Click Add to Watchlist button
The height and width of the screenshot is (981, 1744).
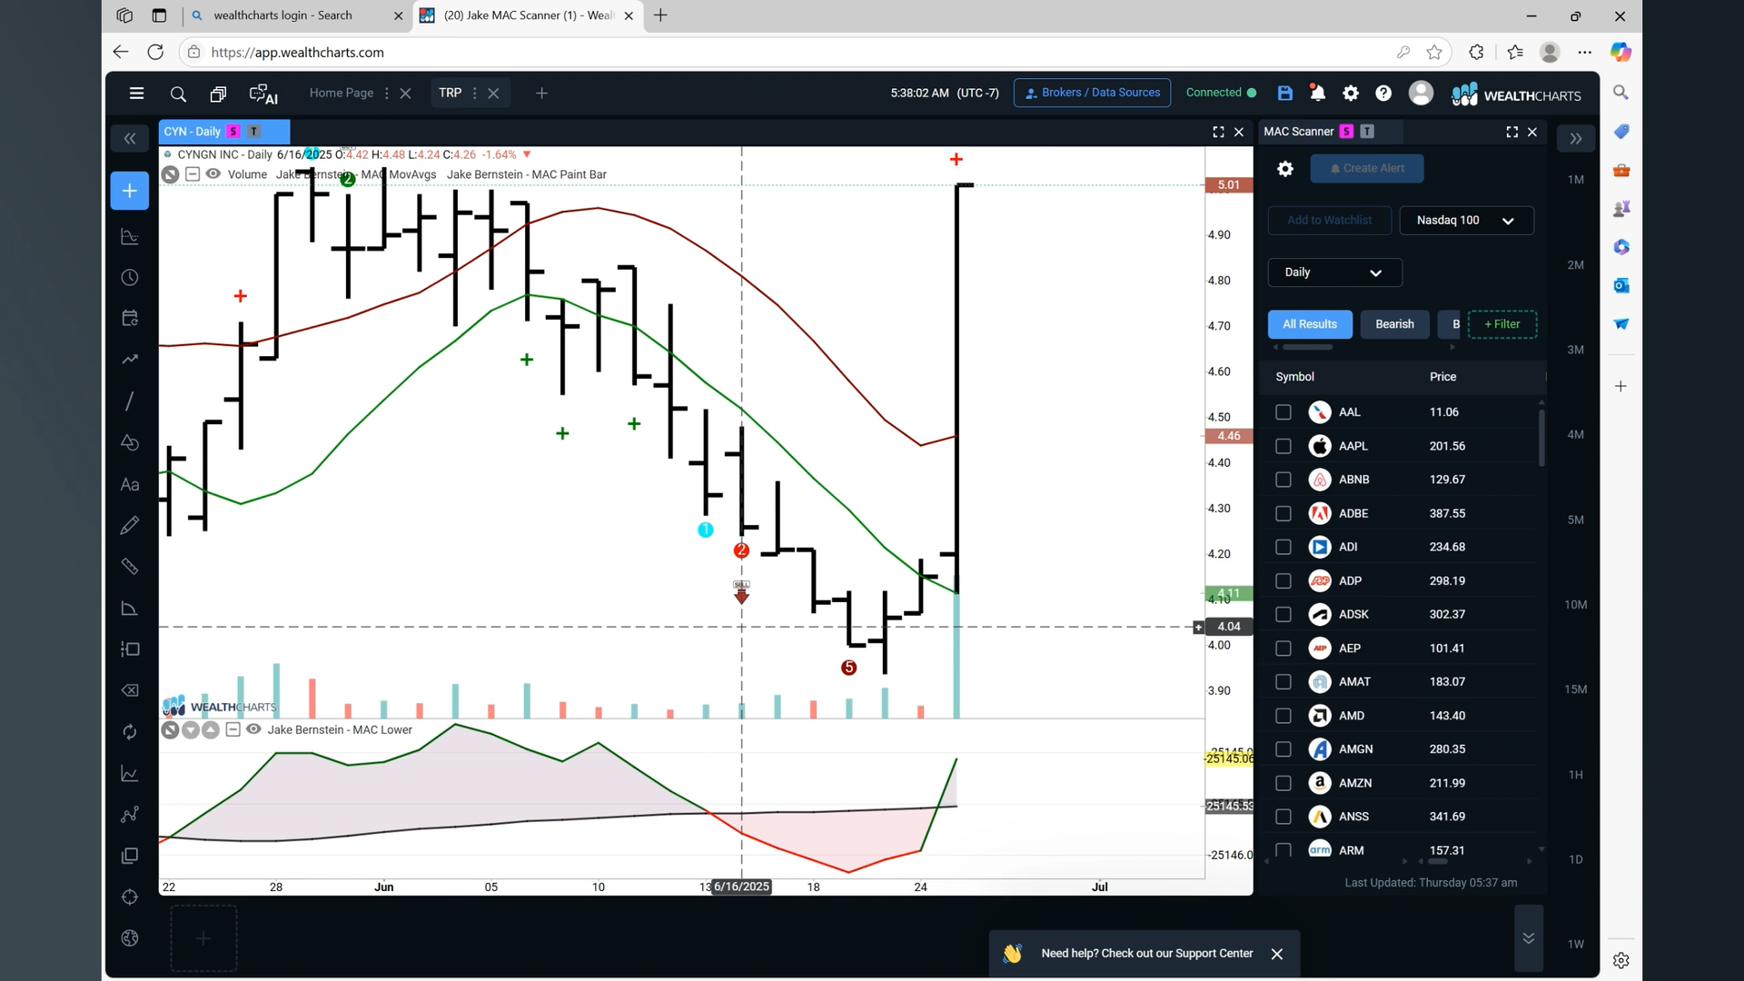coord(1329,220)
